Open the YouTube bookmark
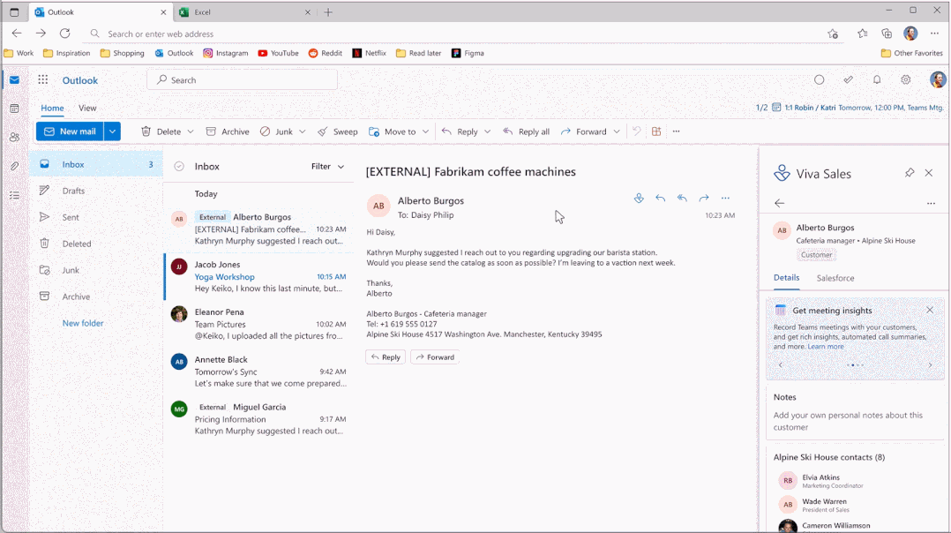Screen dimensions: 951x533 279,53
